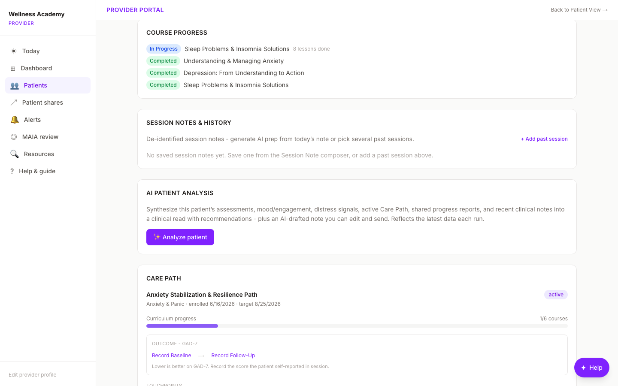This screenshot has height=386, width=618.
Task: Click the 1/6 courses text
Action: click(554, 319)
